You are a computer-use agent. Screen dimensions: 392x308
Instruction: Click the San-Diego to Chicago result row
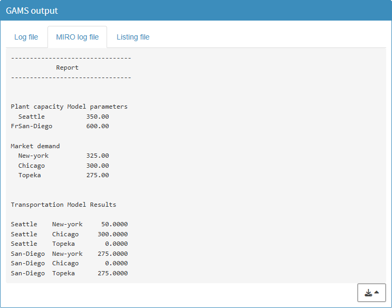[69, 263]
